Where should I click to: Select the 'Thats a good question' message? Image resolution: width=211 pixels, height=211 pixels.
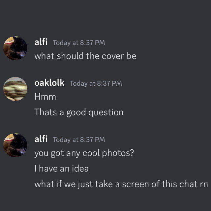tap(79, 112)
